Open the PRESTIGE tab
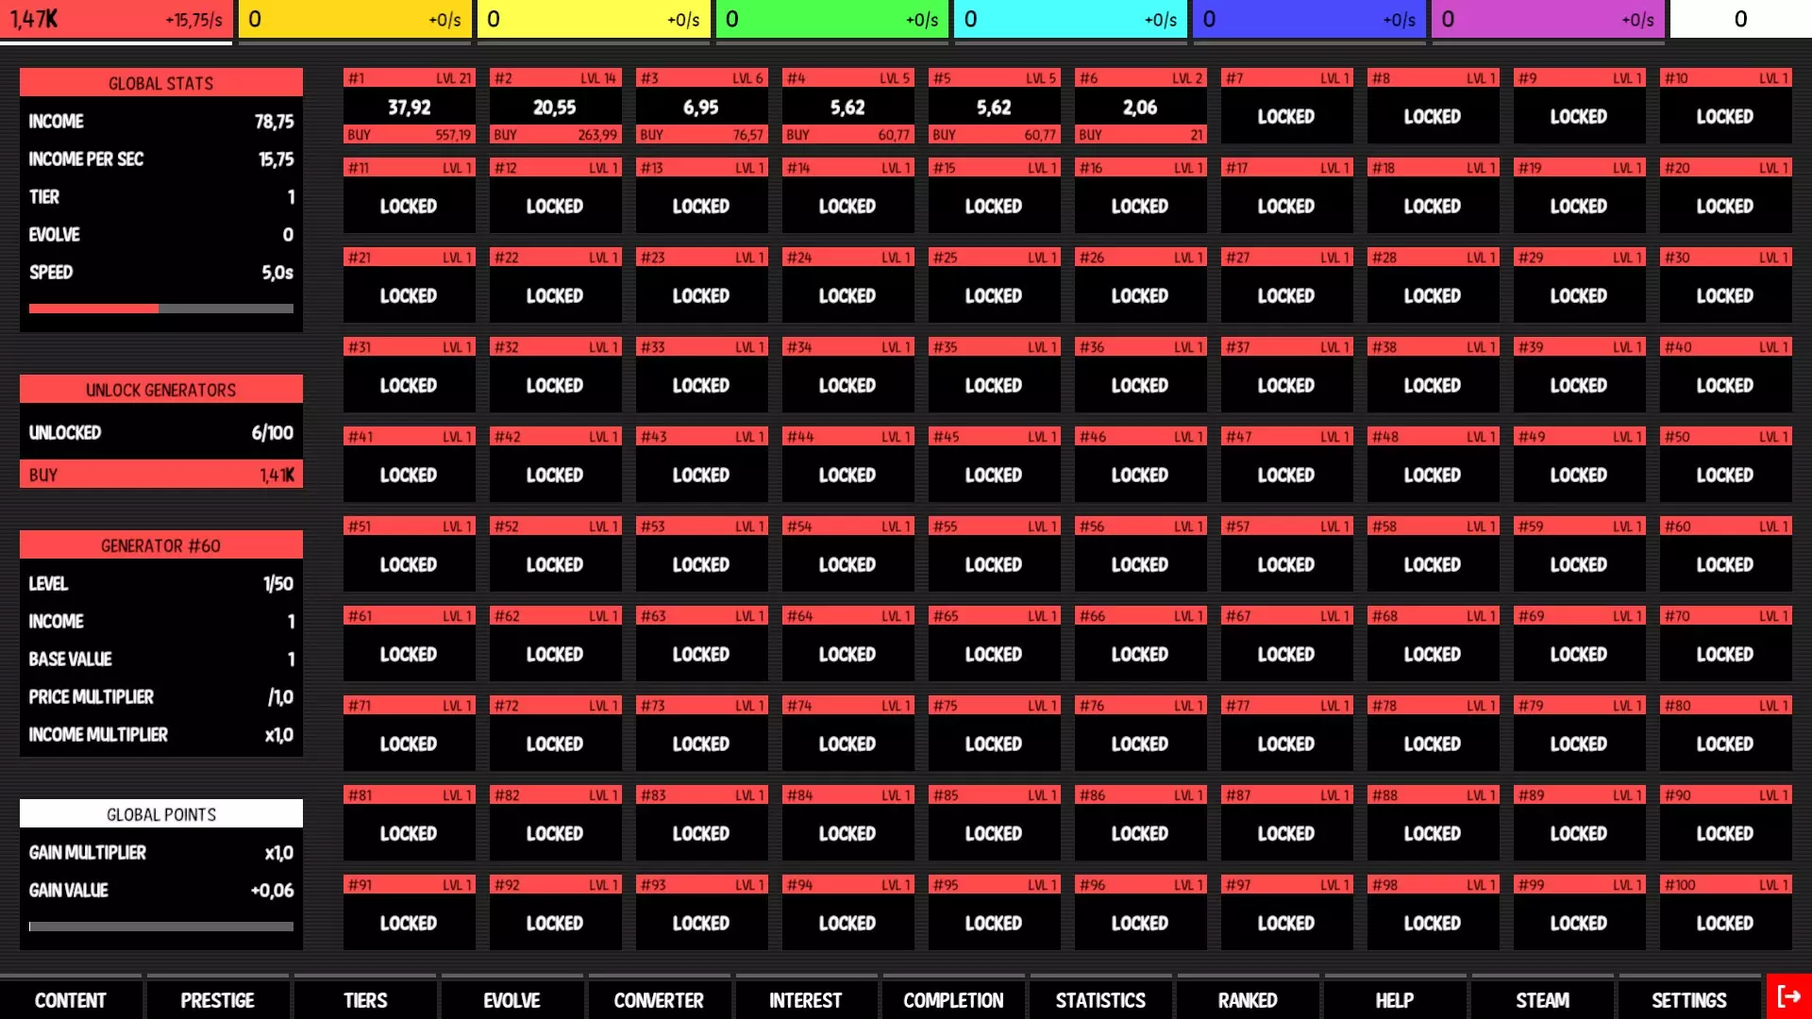 [218, 999]
